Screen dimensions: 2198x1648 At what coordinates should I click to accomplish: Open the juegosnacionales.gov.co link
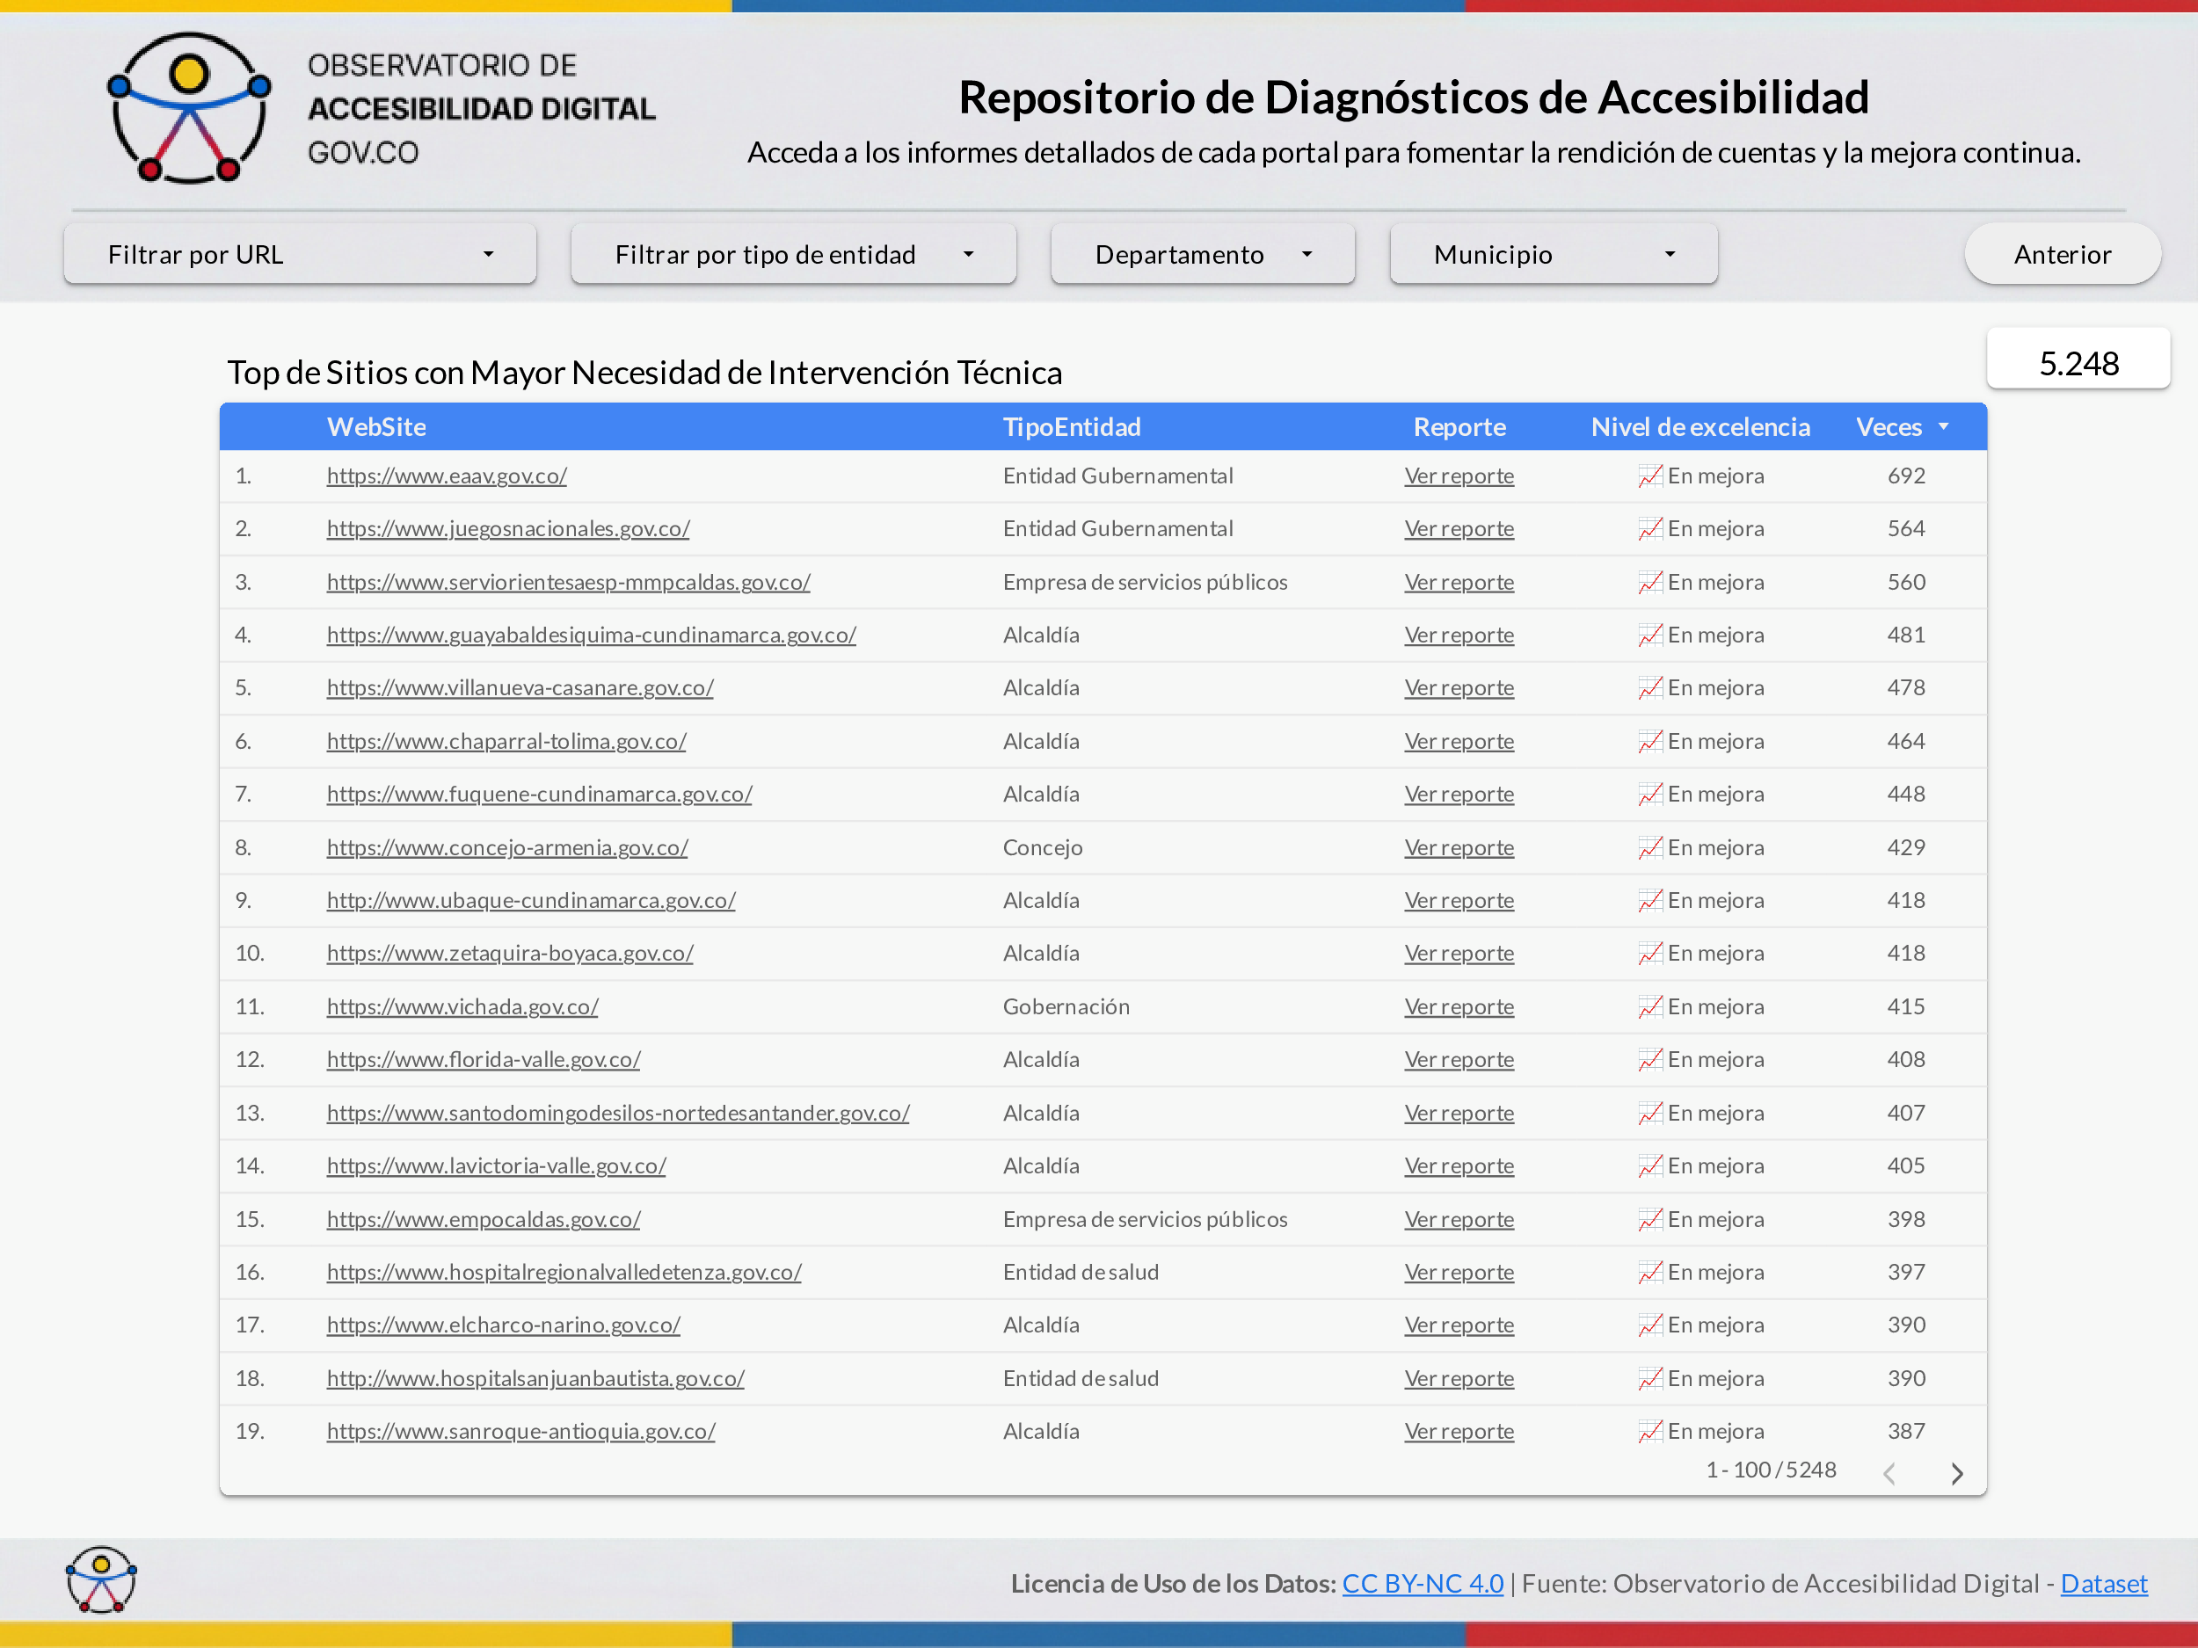click(508, 528)
